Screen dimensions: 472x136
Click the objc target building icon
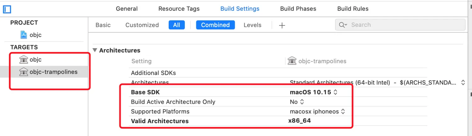tap(24, 59)
